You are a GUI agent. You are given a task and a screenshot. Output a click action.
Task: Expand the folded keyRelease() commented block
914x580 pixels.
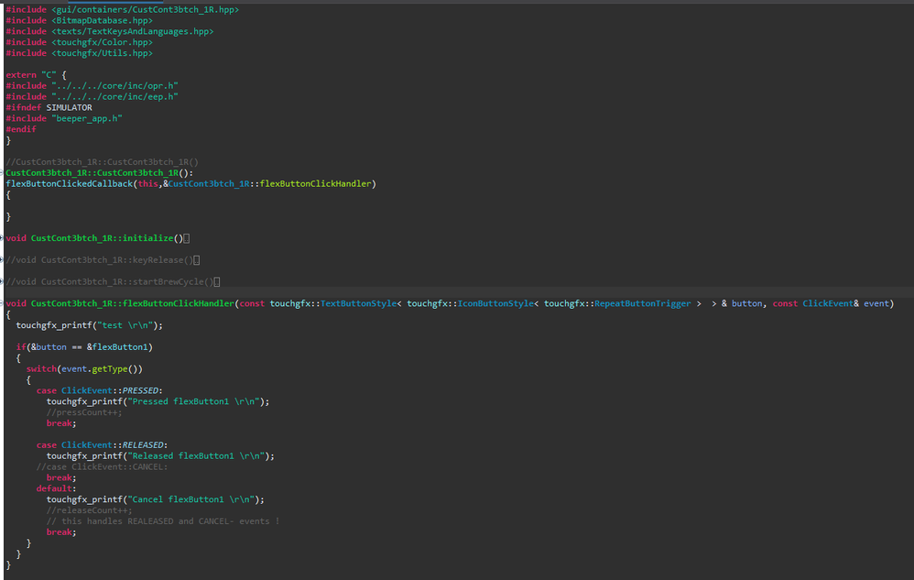(196, 260)
